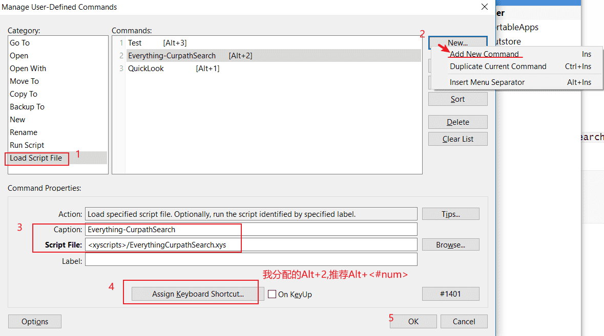The image size is (604, 336).
Task: Click the Delete button
Action: click(457, 122)
